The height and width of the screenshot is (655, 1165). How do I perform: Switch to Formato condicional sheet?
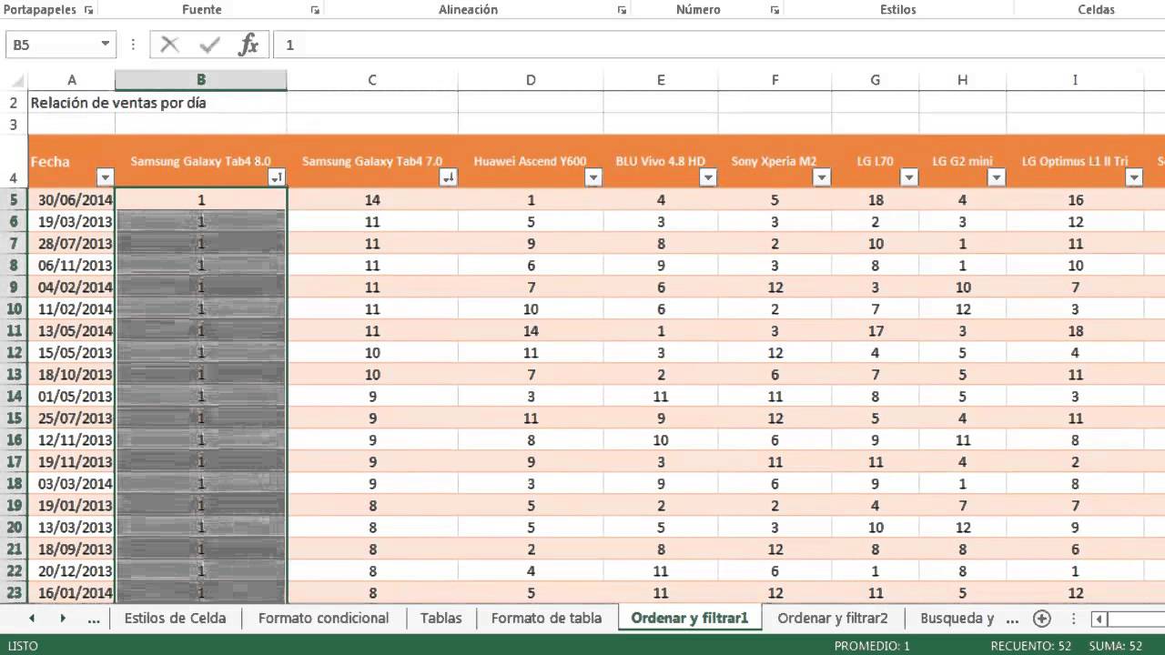coord(323,618)
